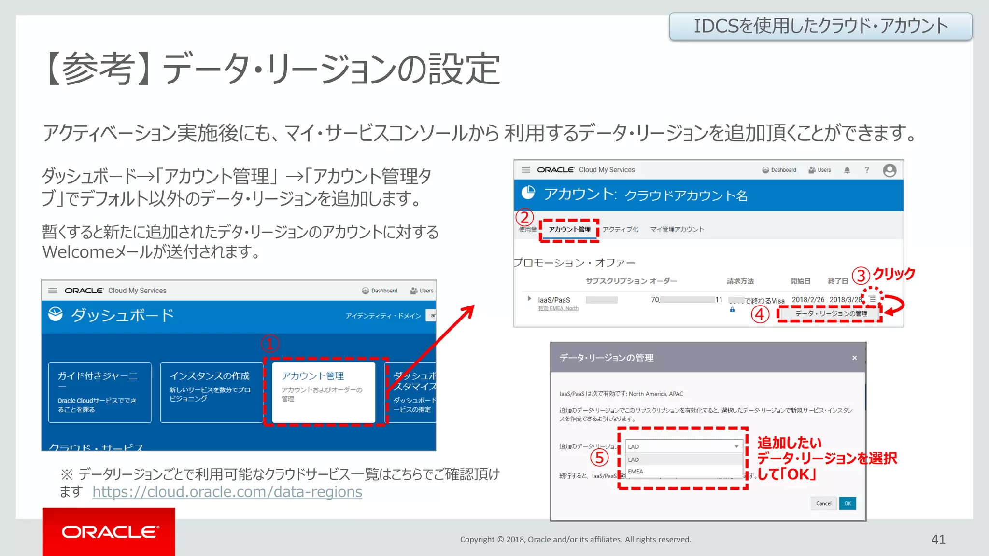The height and width of the screenshot is (556, 989).
Task: Click Dashboard in the dashboard window header
Action: coord(380,291)
